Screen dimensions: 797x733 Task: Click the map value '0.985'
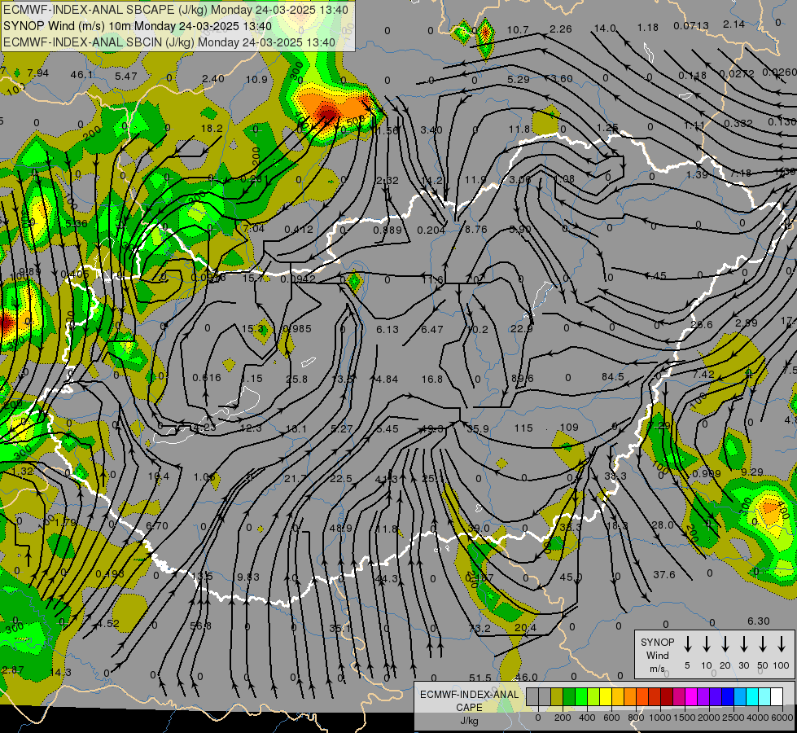(x=297, y=328)
